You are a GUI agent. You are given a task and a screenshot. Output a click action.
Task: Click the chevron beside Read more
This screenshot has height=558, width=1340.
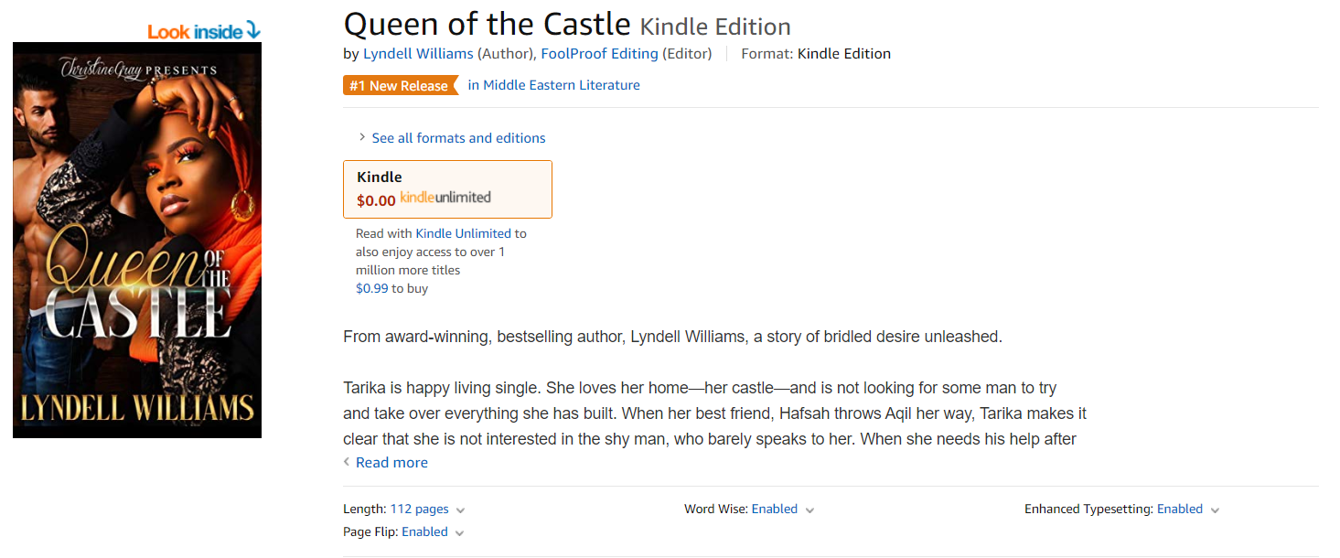click(347, 462)
